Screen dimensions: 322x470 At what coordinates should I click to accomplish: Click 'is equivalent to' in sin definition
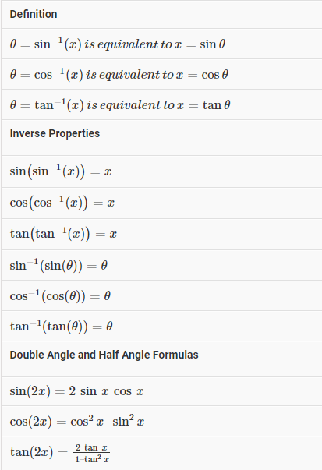click(x=129, y=44)
